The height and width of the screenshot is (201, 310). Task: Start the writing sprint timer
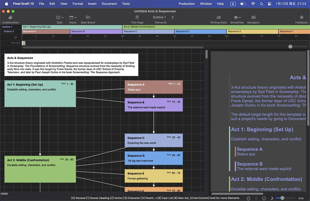[x=249, y=198]
